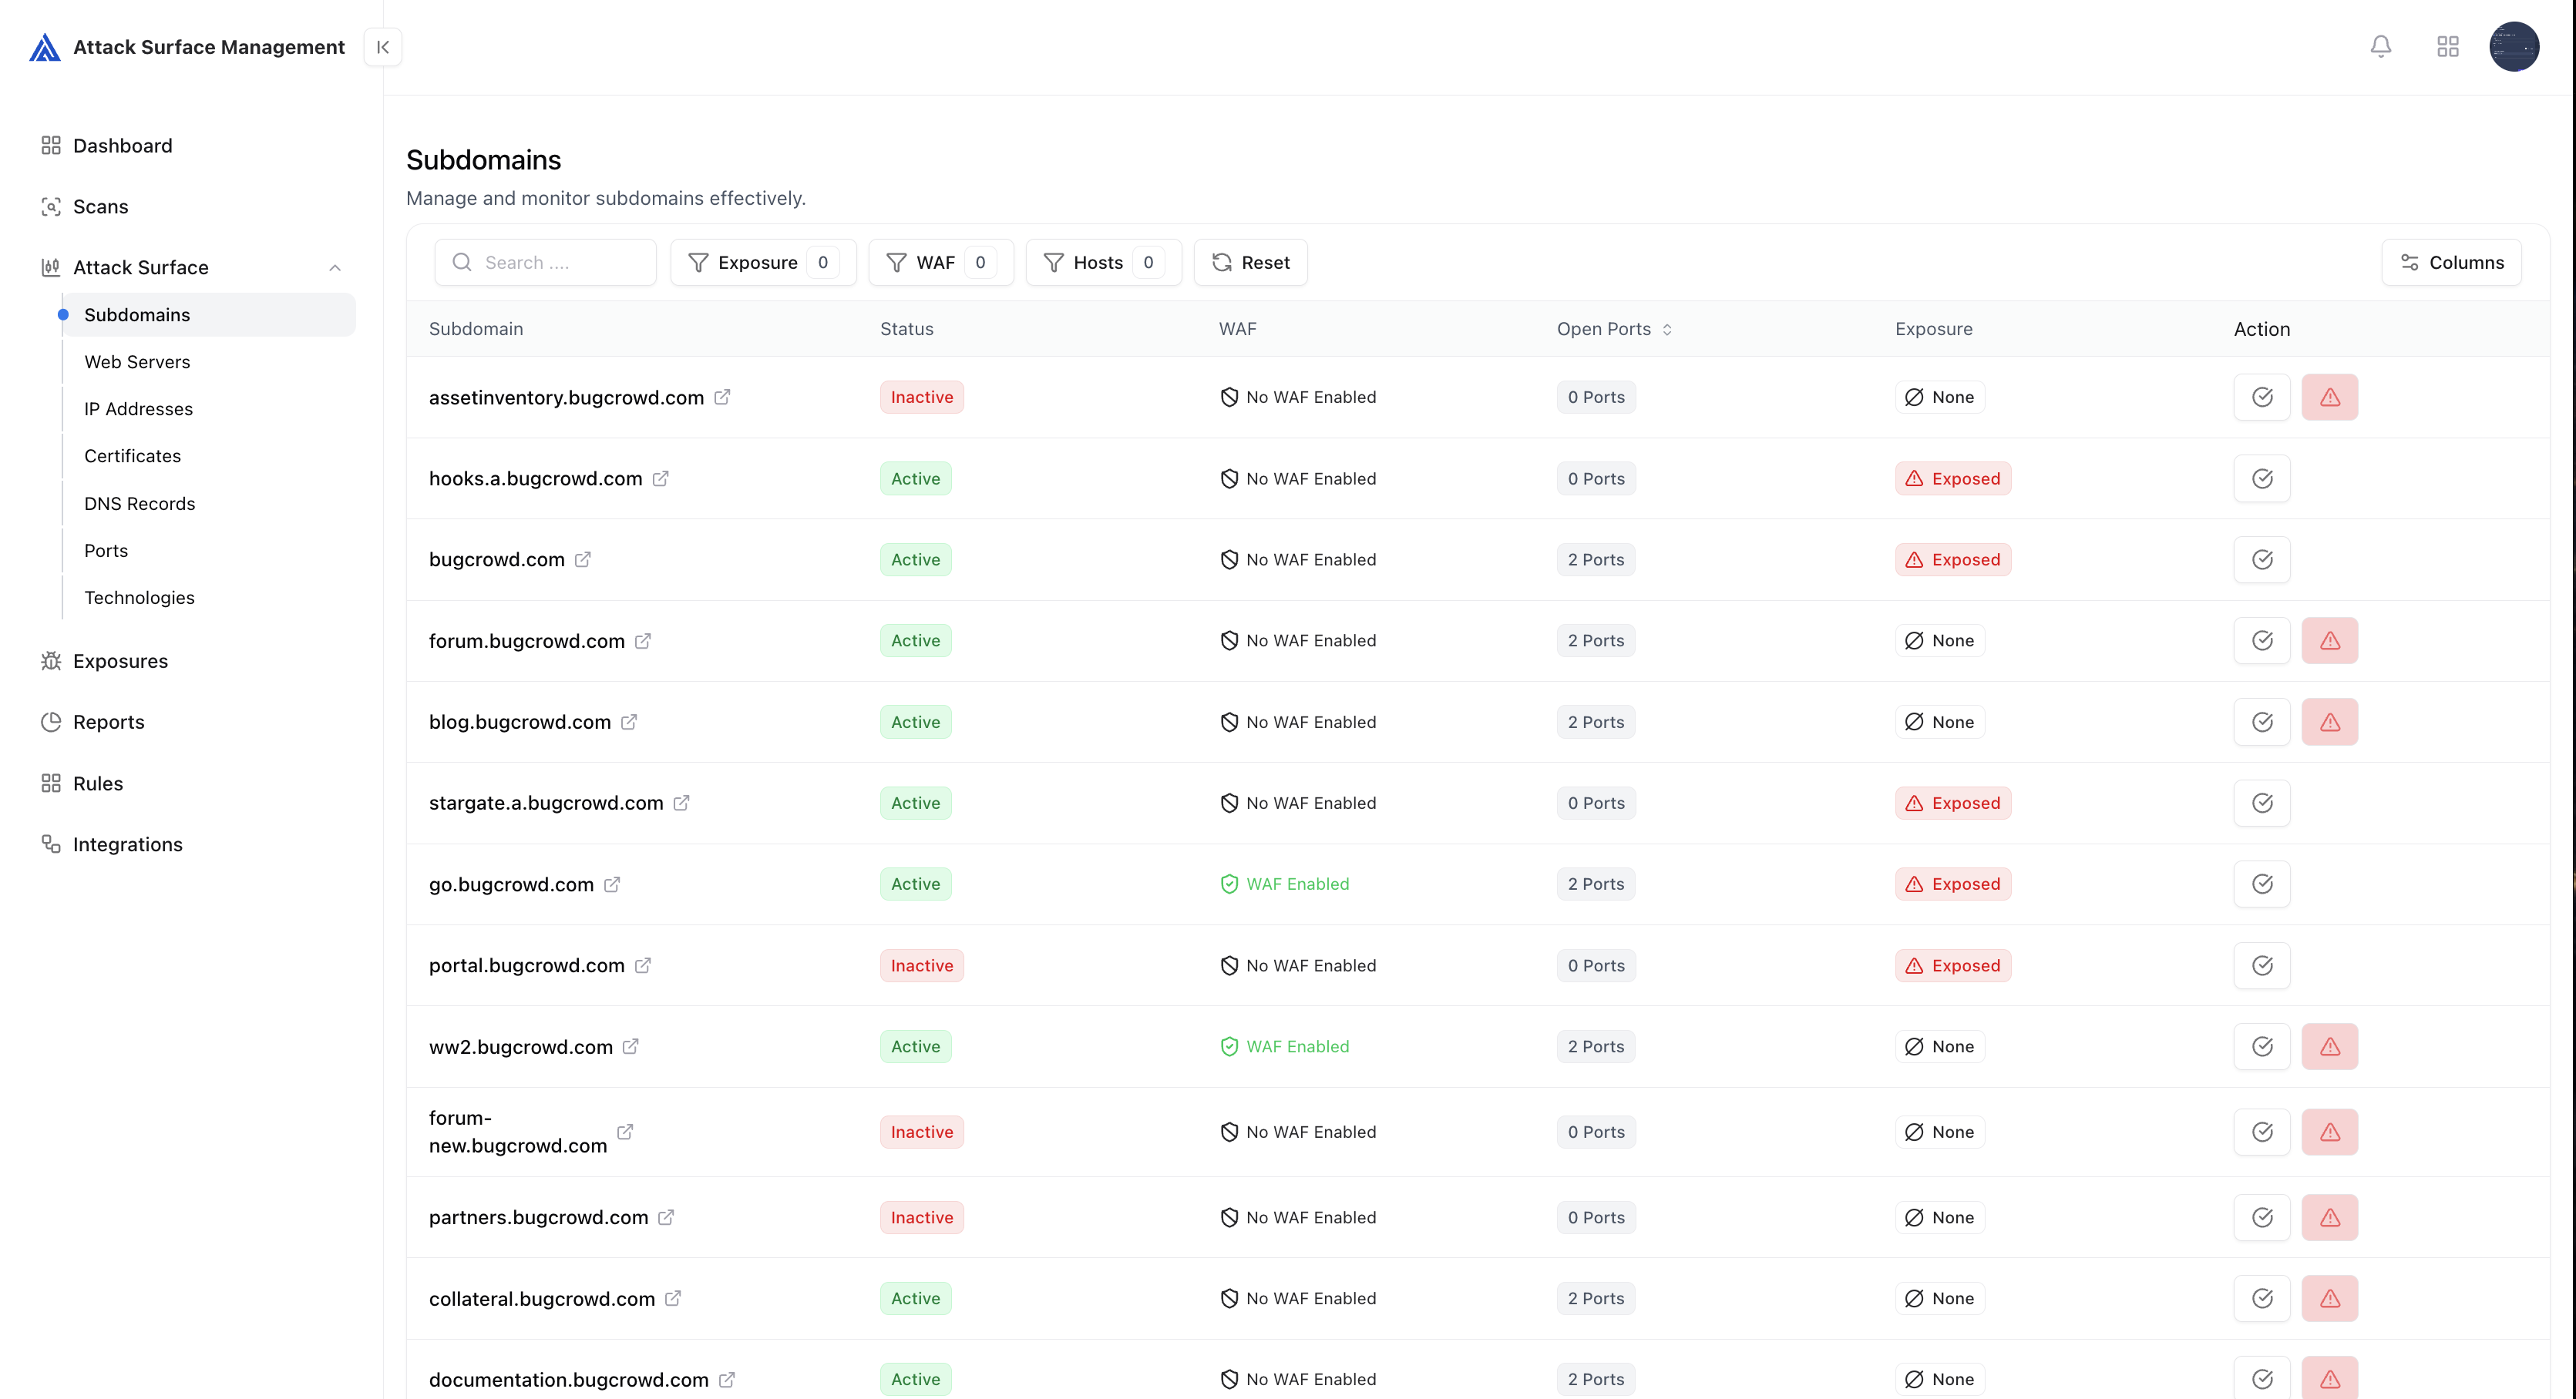Screen dimensions: 2576x1399
Task: Open the Reports section icon
Action: coord(52,722)
